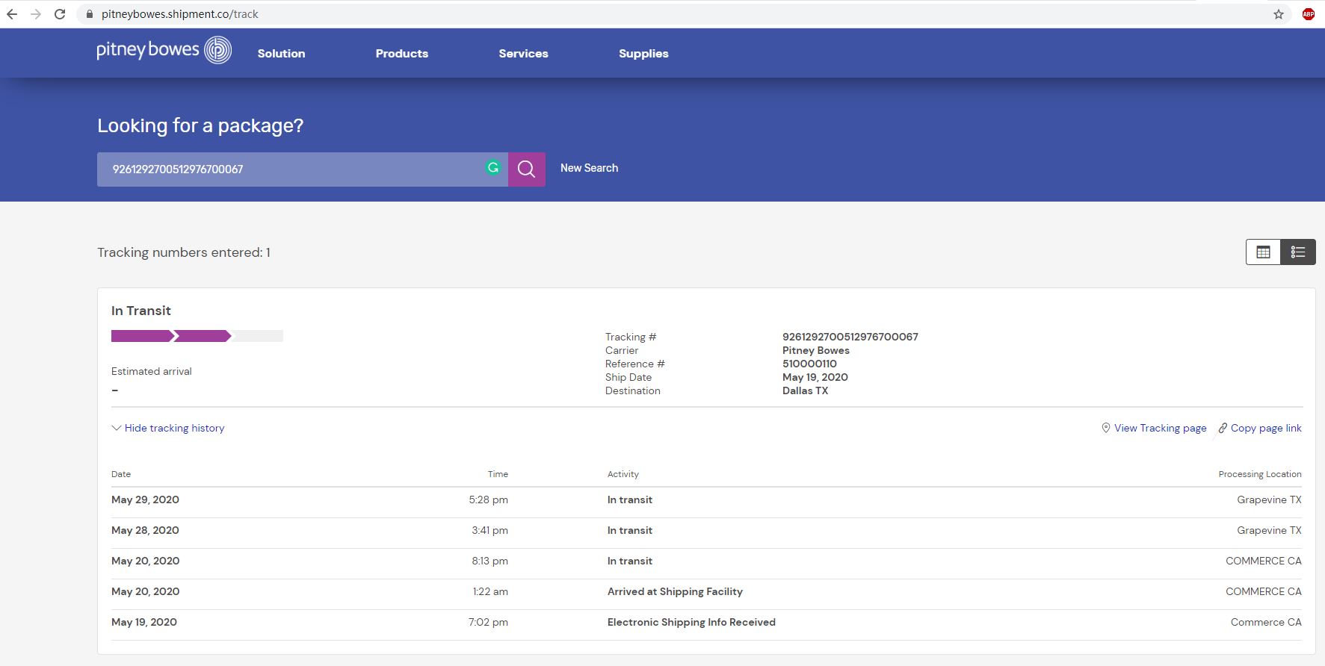Click the In Transit progress bar
This screenshot has width=1325, height=666.
[x=197, y=336]
